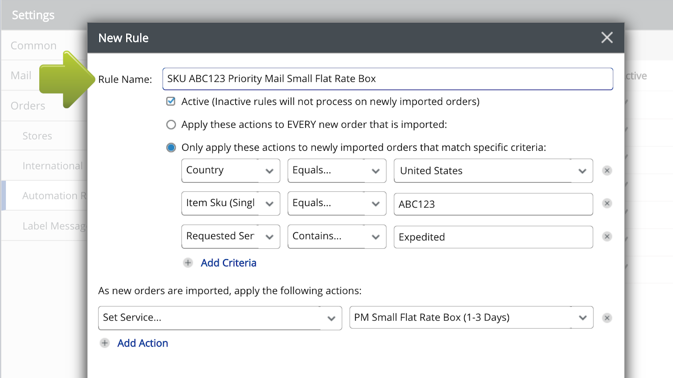Click the Rule Name input field
Screen dimensions: 673x378
pyautogui.click(x=388, y=79)
